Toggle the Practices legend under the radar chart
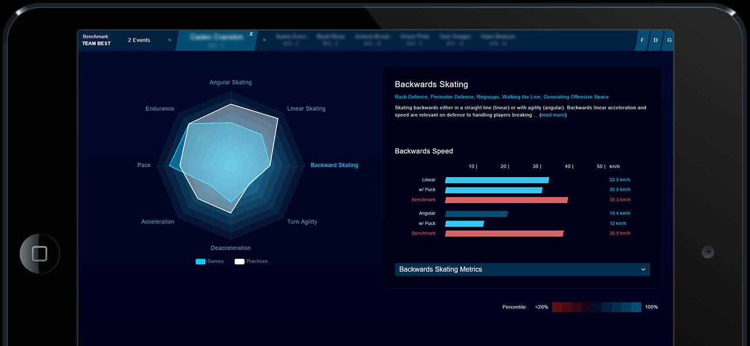 [x=250, y=261]
